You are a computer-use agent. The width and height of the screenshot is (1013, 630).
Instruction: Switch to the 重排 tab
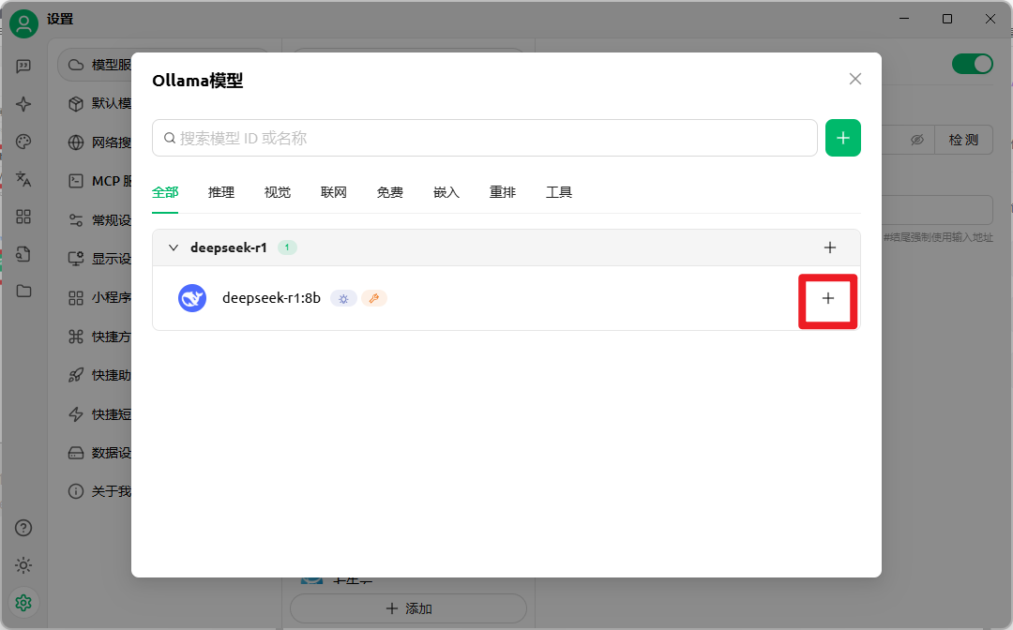tap(502, 191)
